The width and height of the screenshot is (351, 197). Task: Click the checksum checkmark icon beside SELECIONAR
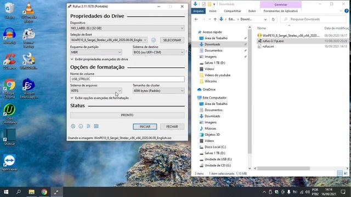[x=154, y=40]
